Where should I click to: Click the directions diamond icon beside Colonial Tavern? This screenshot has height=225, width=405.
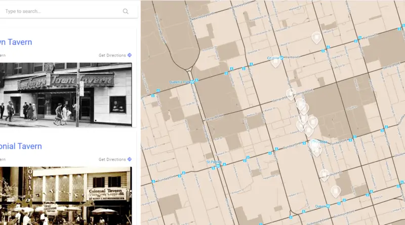130,159
